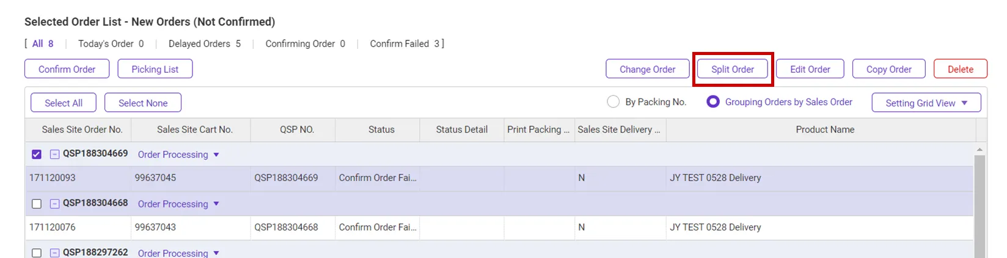Check the QSP188304668 order checkbox

click(37, 204)
